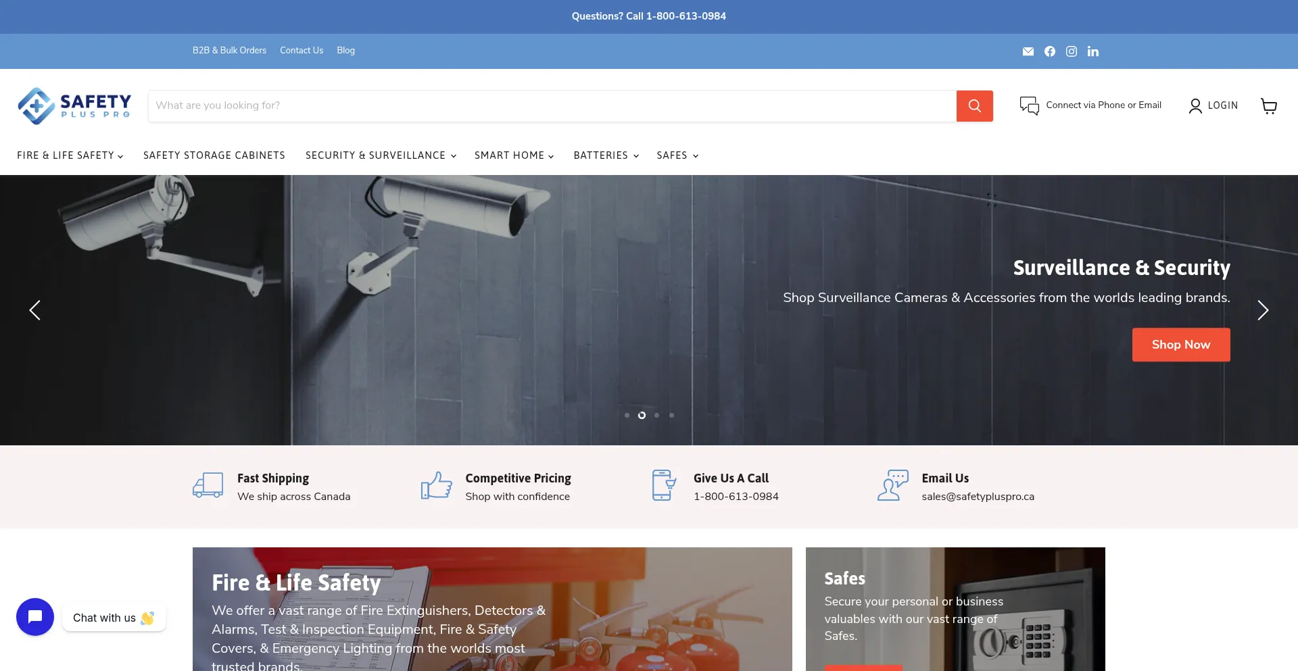Open the B2B & Bulk Orders link
Viewport: 1298px width, 671px height.
coord(229,51)
